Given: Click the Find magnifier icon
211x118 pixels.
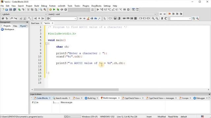Looking at the screenshot, I should pyautogui.click(x=41, y=10).
